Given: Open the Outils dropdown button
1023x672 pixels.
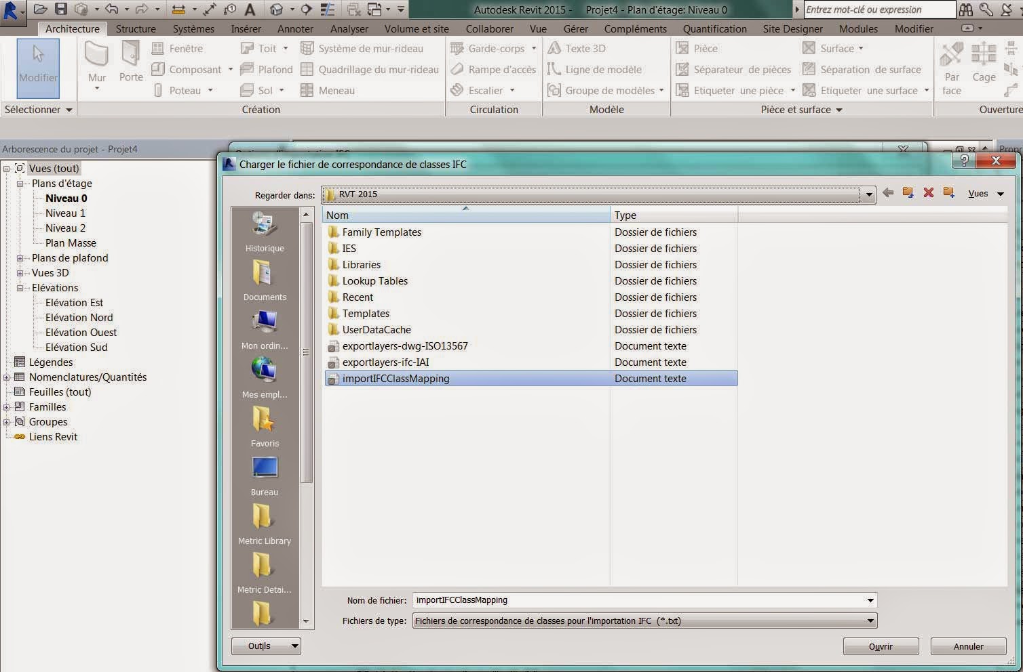Looking at the screenshot, I should tap(266, 646).
